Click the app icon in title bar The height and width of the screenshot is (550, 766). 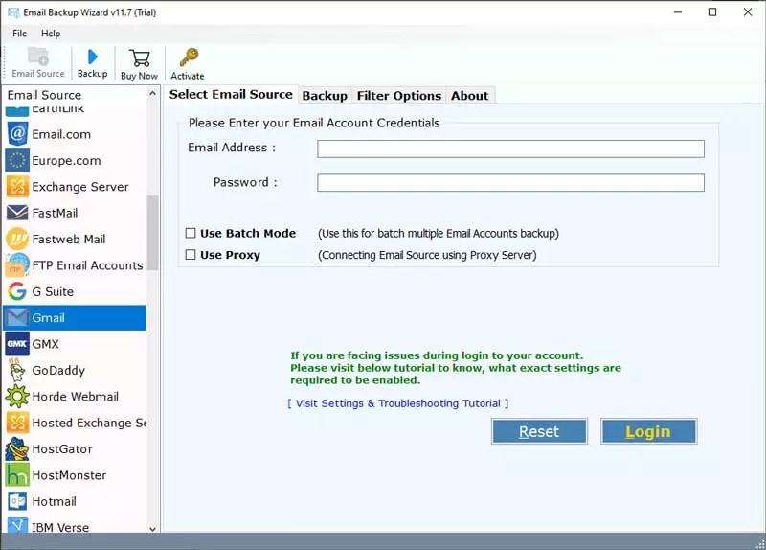[x=13, y=12]
